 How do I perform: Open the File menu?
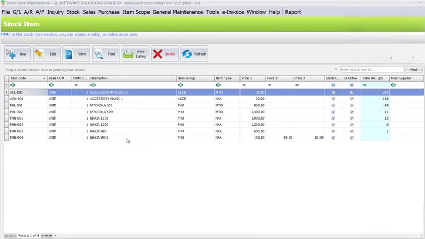6,12
